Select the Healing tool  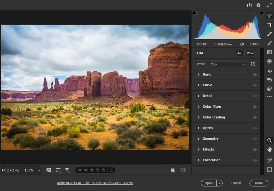point(269,34)
